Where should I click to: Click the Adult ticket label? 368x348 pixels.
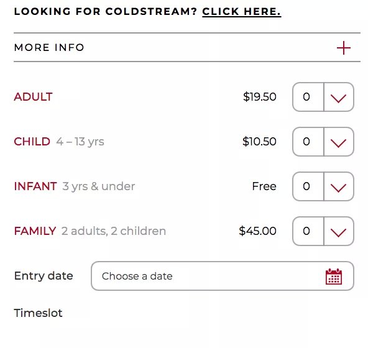pos(33,97)
